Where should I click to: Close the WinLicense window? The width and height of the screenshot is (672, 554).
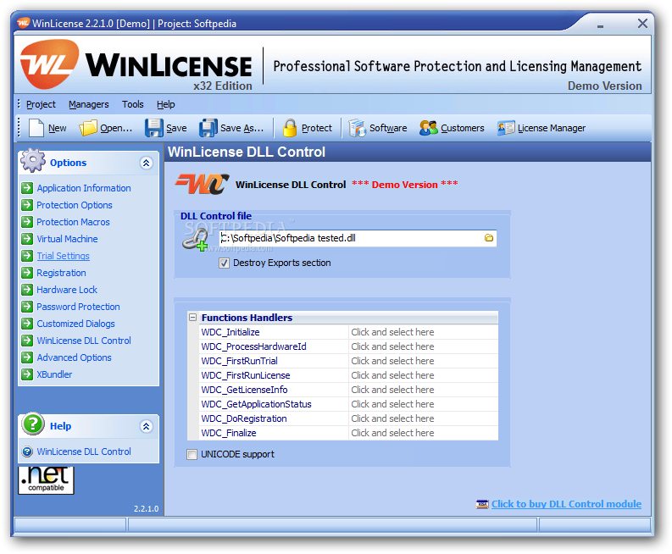642,23
